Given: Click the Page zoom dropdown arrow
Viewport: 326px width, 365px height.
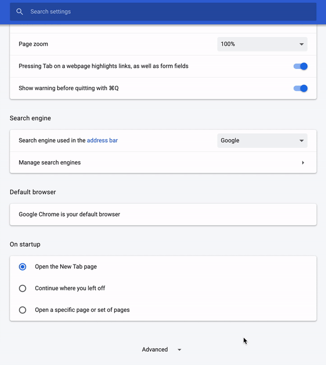Looking at the screenshot, I should tap(302, 44).
